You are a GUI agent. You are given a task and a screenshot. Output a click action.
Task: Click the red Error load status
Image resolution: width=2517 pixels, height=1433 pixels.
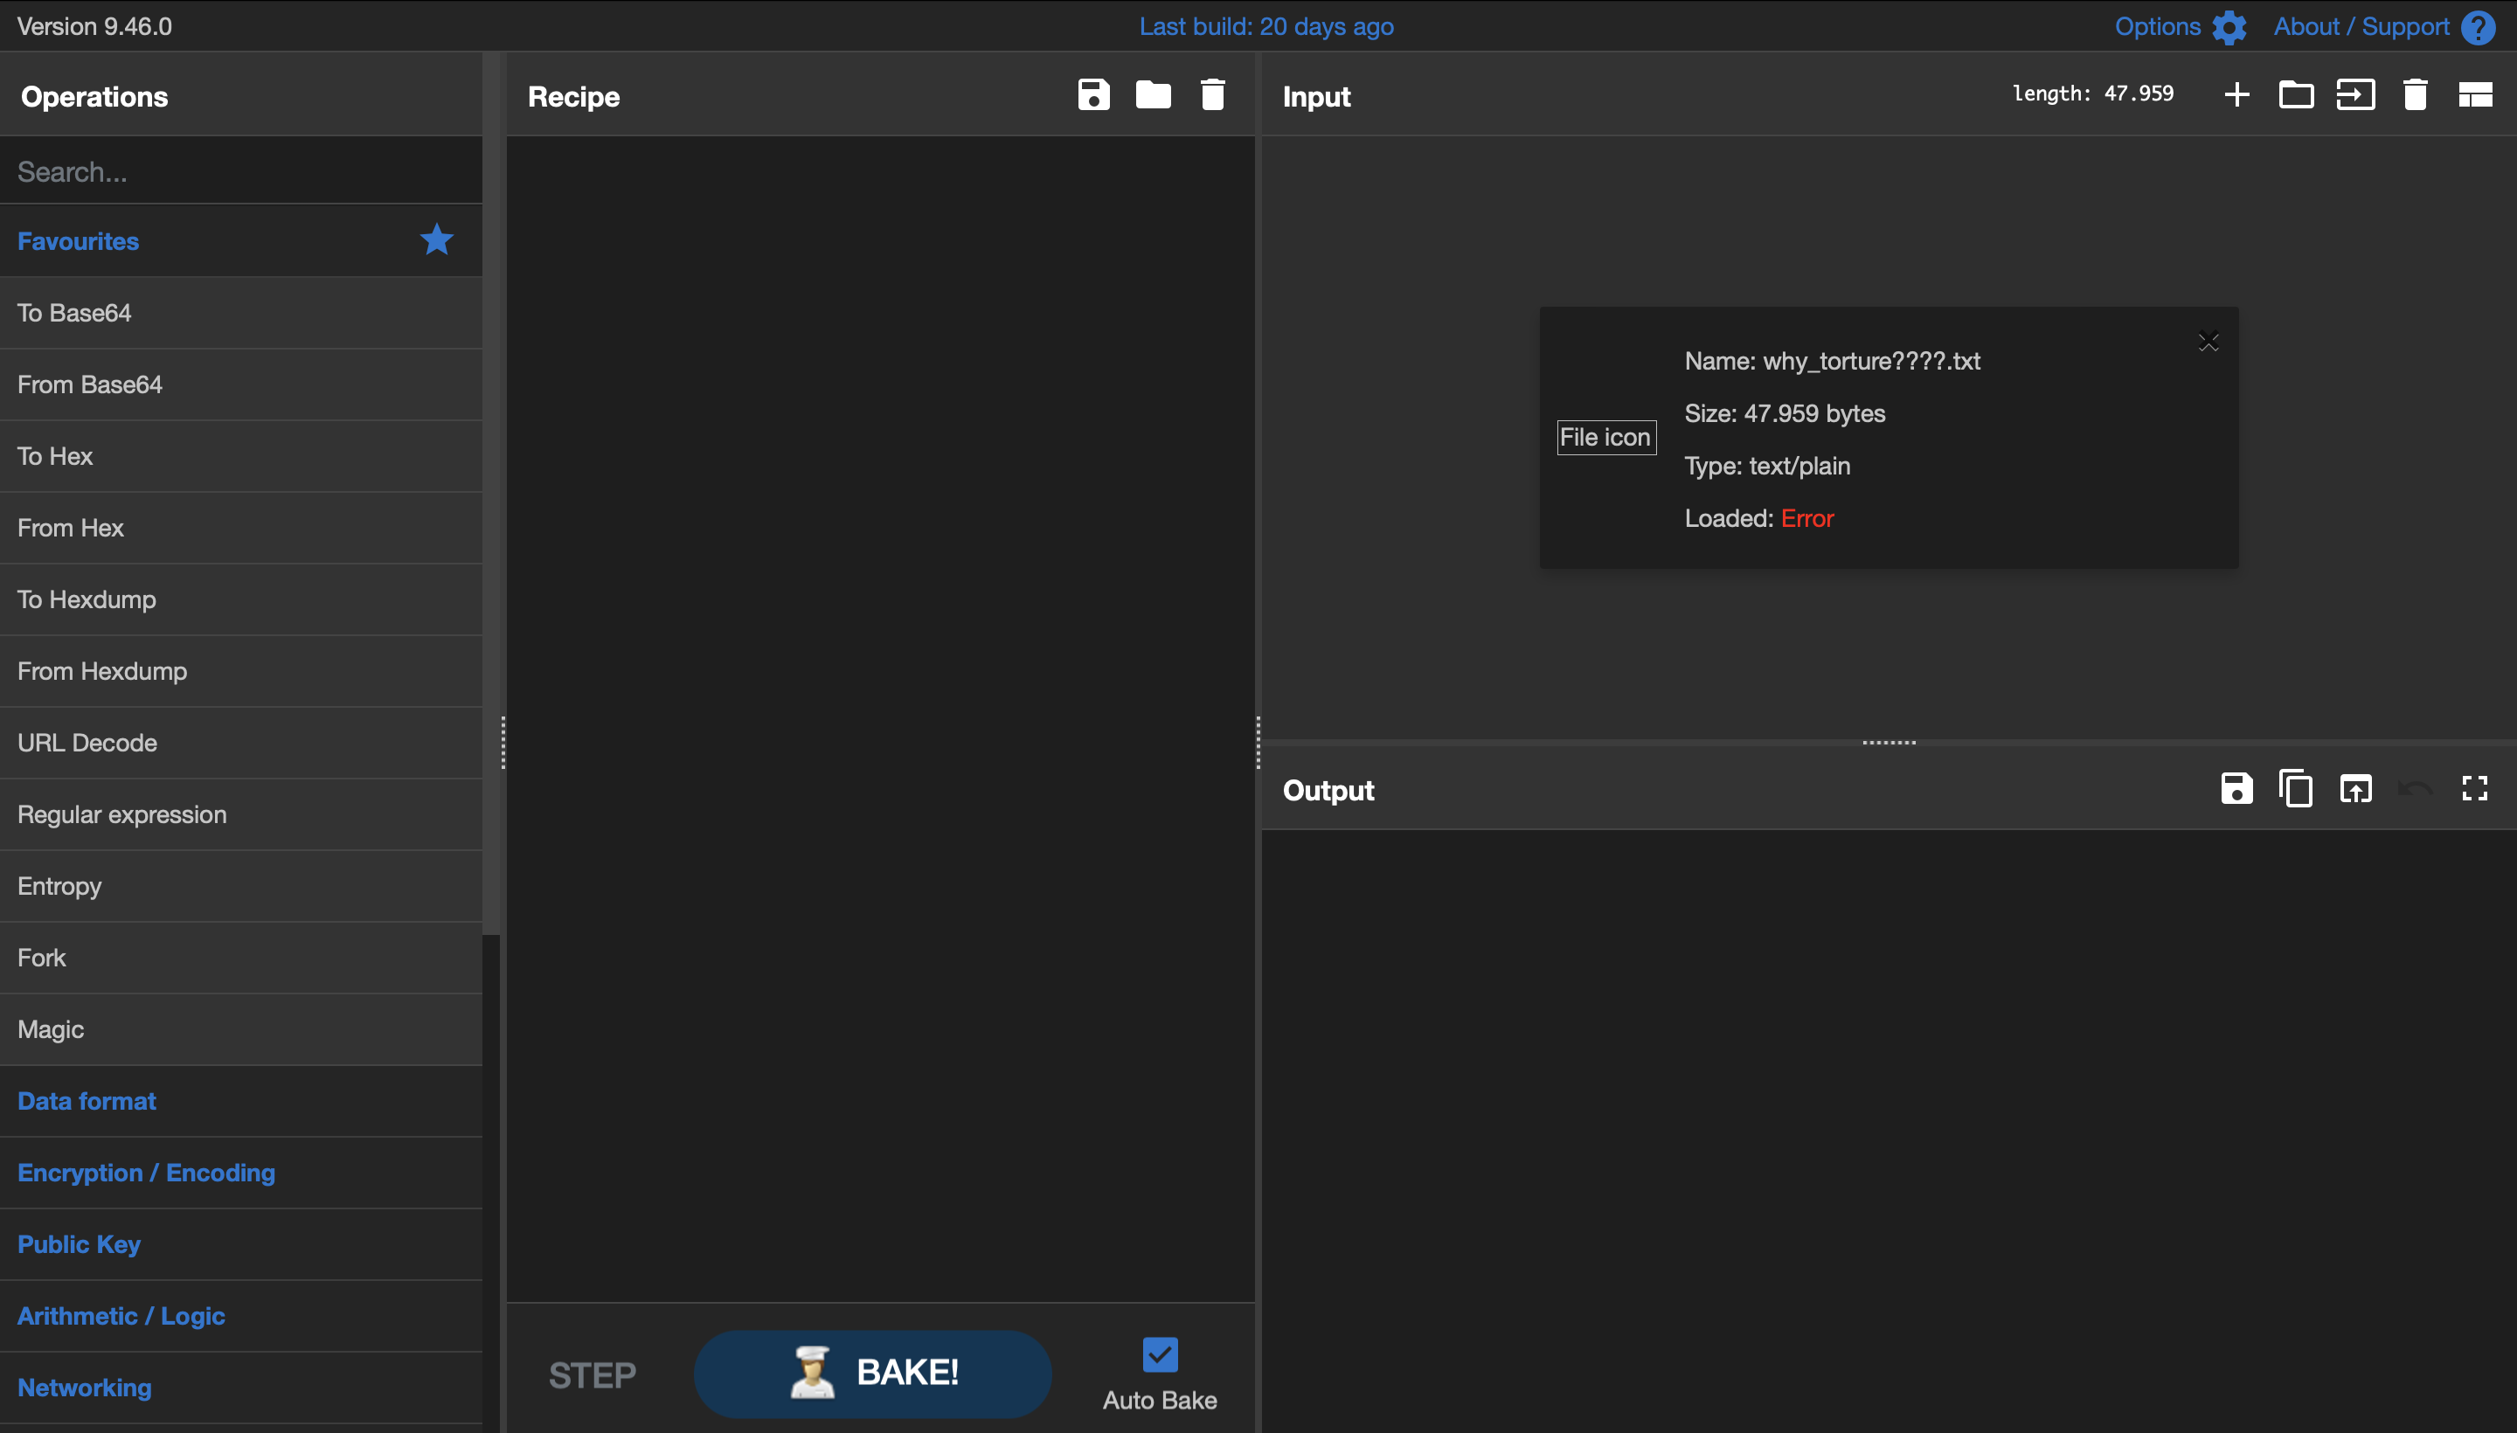point(1807,519)
